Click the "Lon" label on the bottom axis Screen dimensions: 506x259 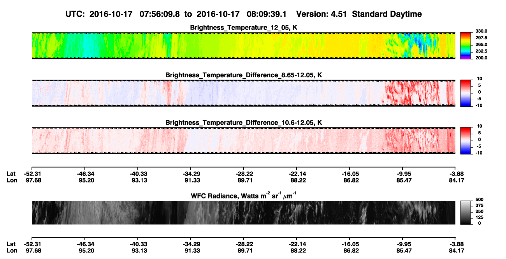tap(12, 250)
